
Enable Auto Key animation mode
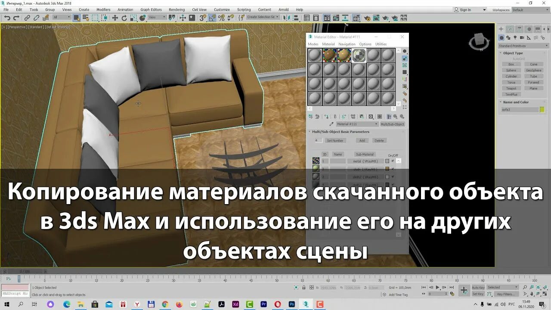tap(478, 287)
